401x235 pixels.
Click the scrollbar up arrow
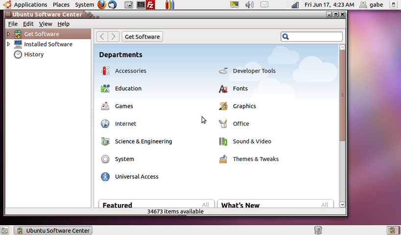[x=342, y=47]
